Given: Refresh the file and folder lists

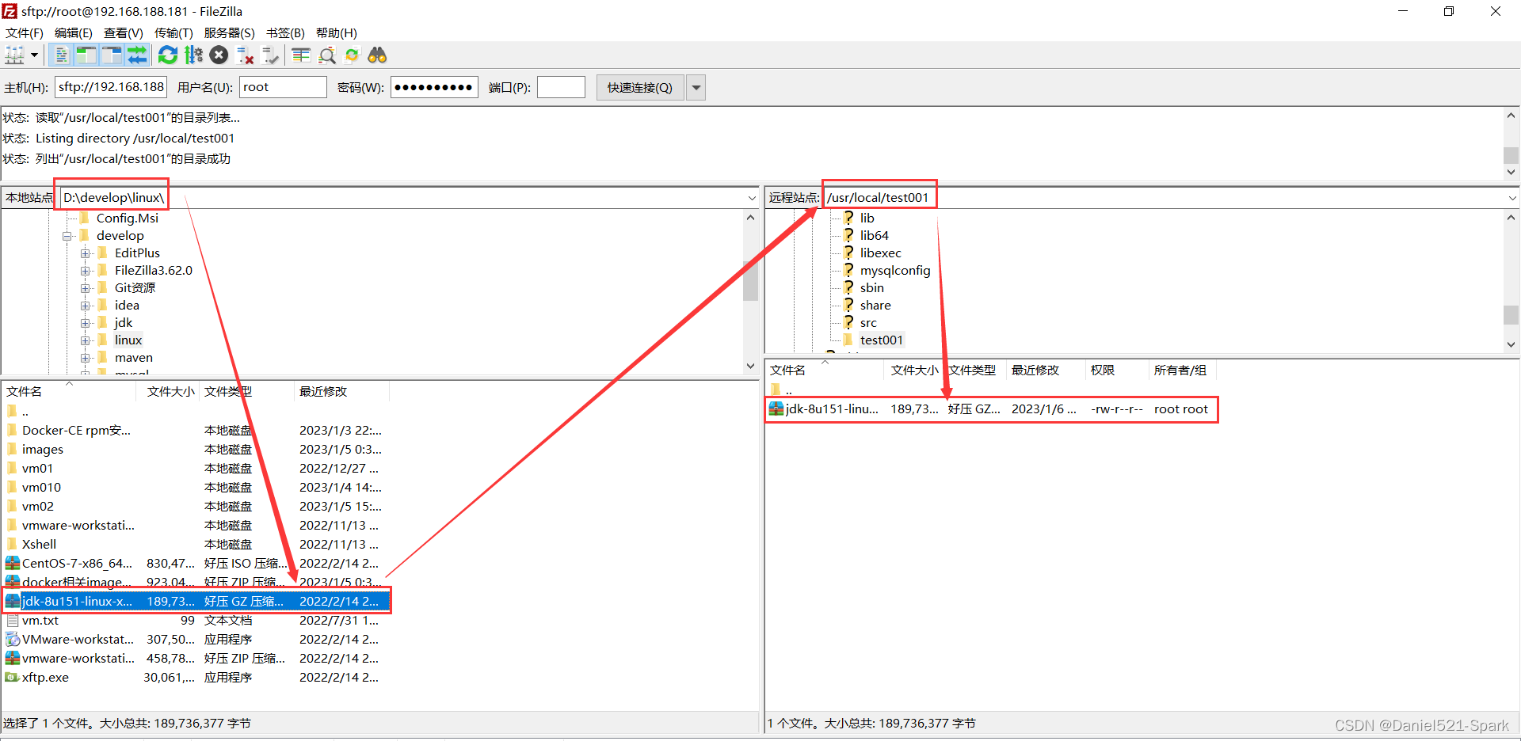Looking at the screenshot, I should pyautogui.click(x=167, y=55).
